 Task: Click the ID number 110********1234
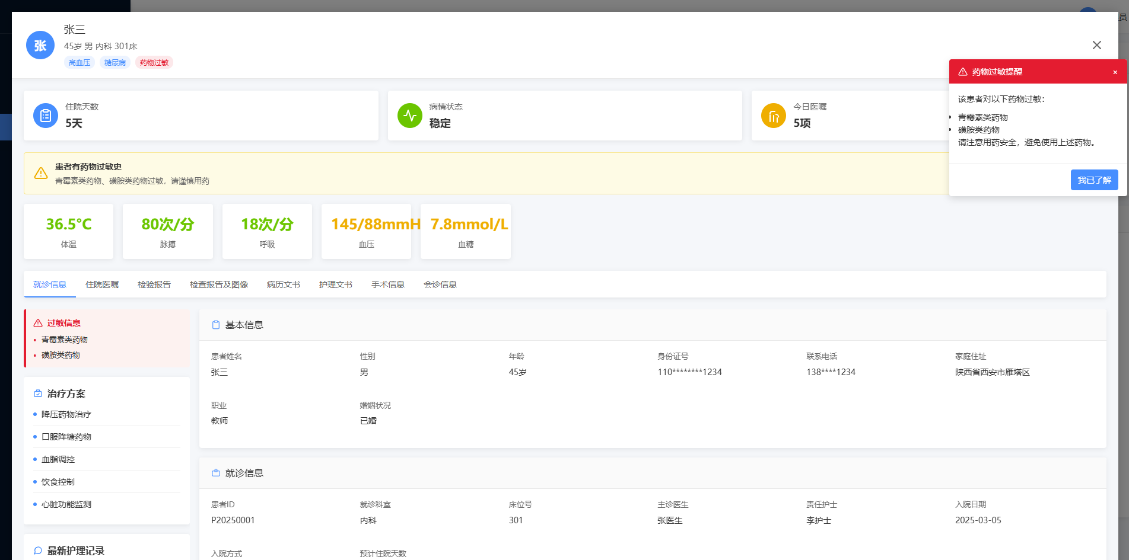tap(689, 372)
